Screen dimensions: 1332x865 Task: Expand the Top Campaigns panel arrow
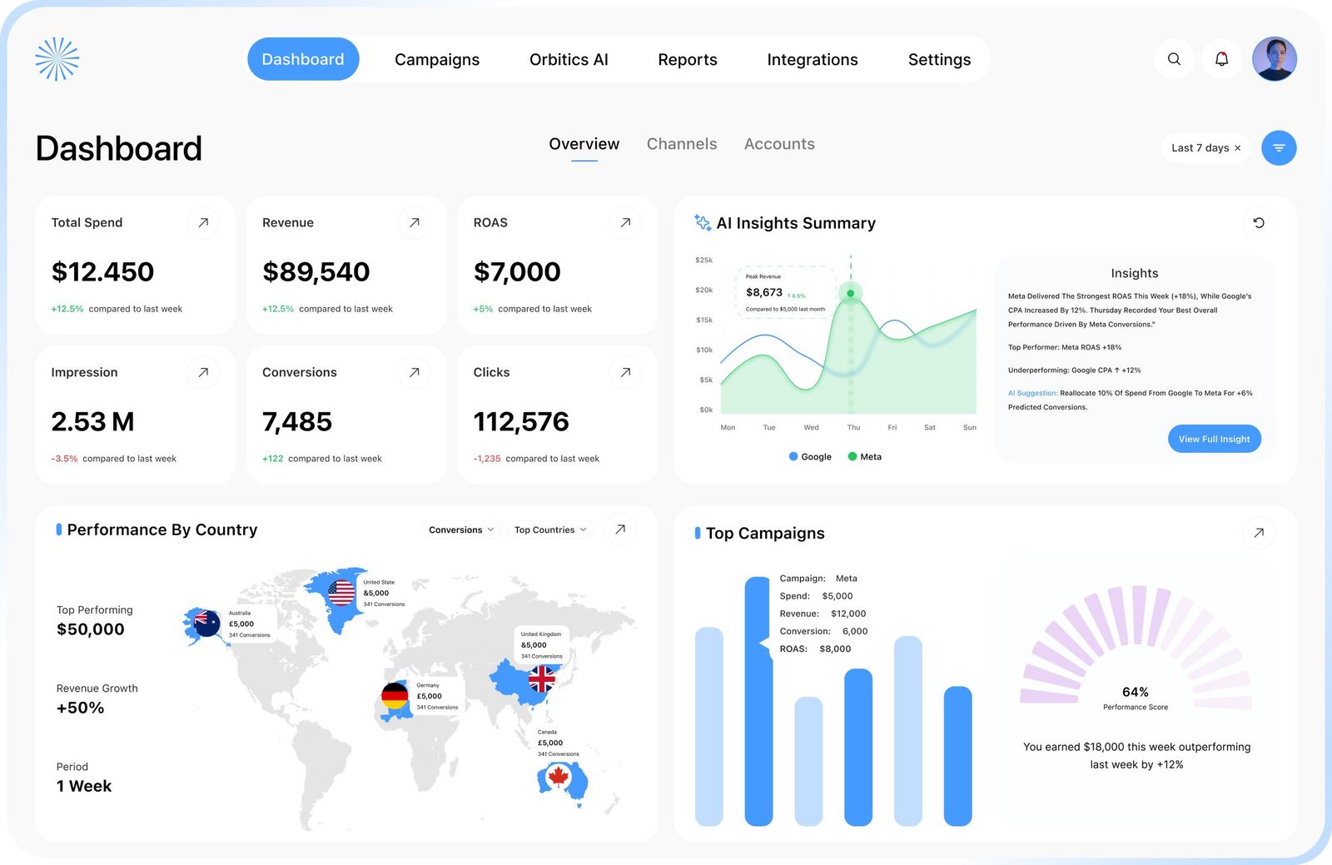point(1259,533)
